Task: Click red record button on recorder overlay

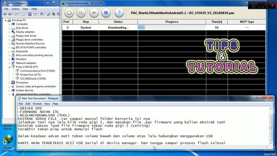Action: pyautogui.click(x=273, y=5)
